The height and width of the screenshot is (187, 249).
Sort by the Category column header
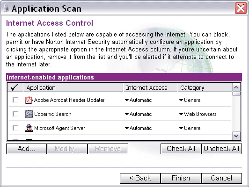coord(205,87)
